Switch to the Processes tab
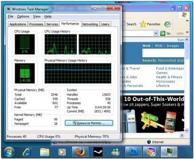This screenshot has width=194, height=159. click(36, 24)
